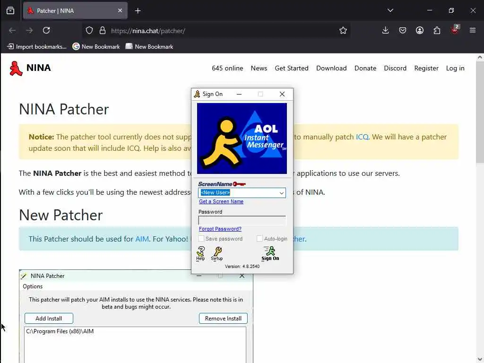484x363 pixels.
Task: Open Discord in the NINA navigation
Action: pos(395,68)
